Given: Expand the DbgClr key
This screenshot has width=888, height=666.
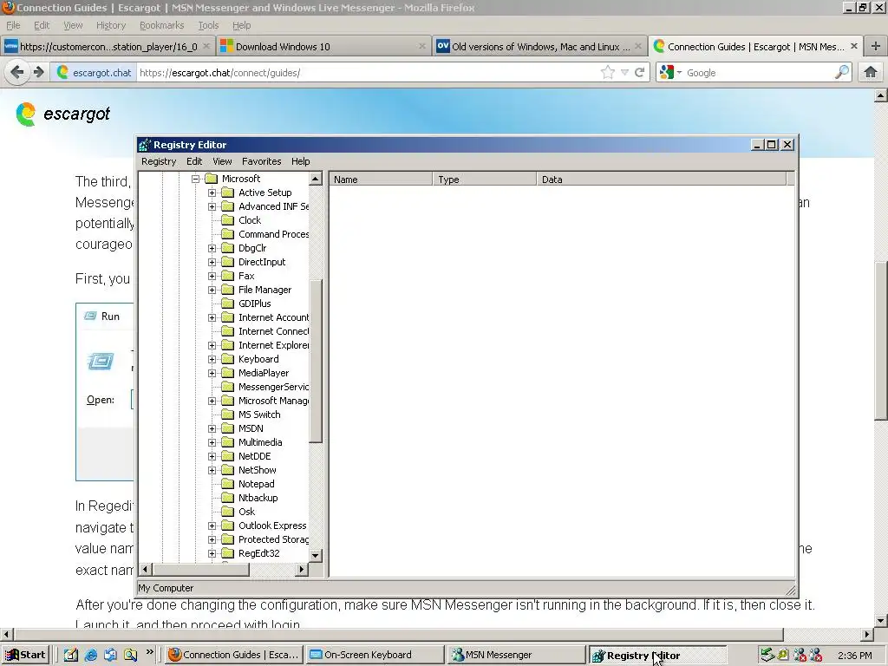Looking at the screenshot, I should click(x=212, y=248).
